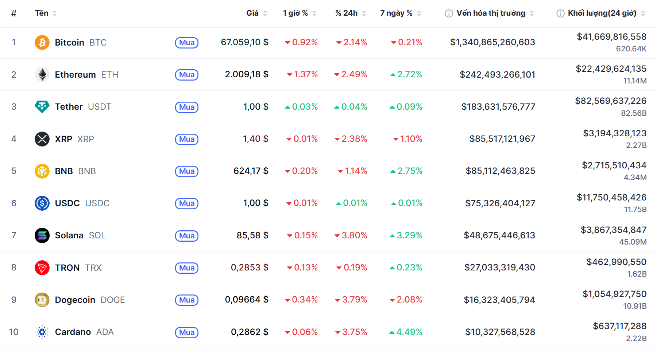Click Mua button for Dogecoin
Viewport: 657px width, 351px height.
pyautogui.click(x=187, y=300)
